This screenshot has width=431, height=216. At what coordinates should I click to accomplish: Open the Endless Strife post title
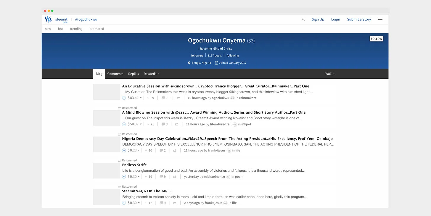134,165
